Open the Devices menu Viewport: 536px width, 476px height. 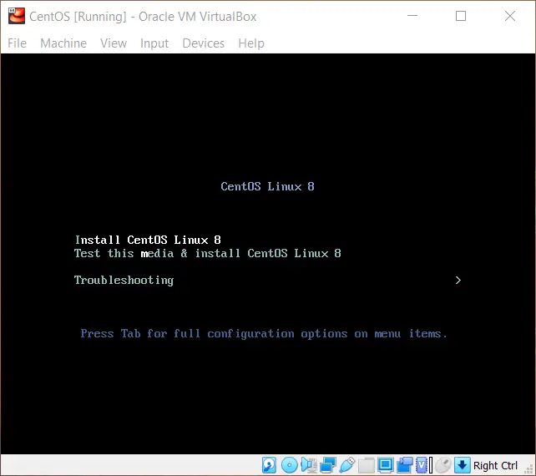tap(204, 43)
